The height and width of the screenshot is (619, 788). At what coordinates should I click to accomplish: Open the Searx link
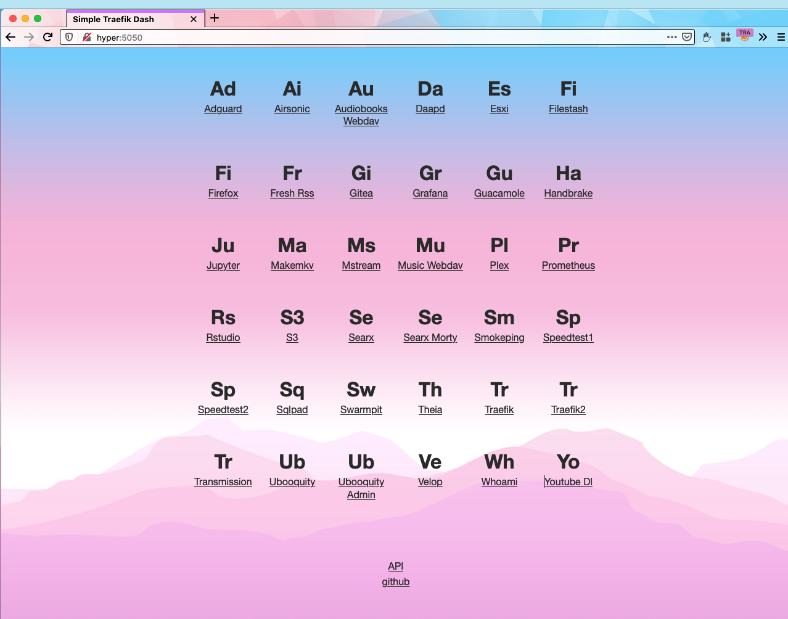coord(361,337)
